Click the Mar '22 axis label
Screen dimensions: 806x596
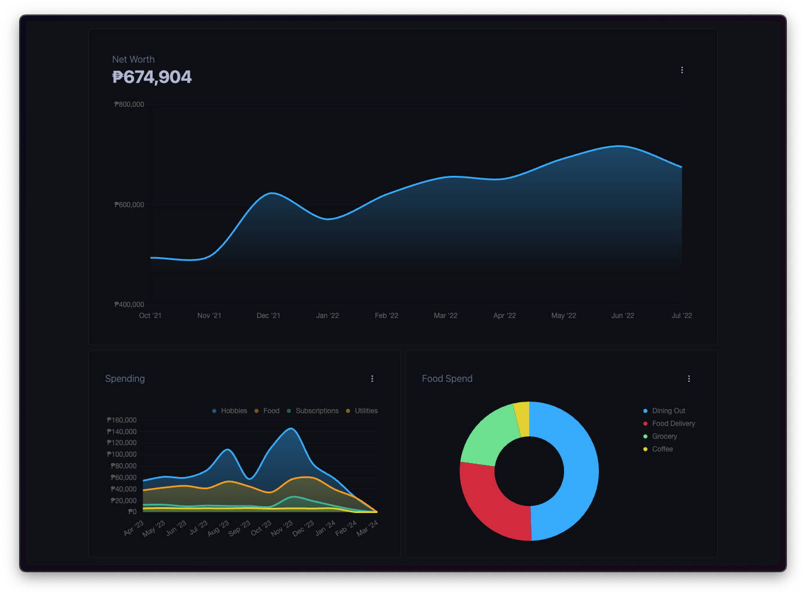point(446,316)
